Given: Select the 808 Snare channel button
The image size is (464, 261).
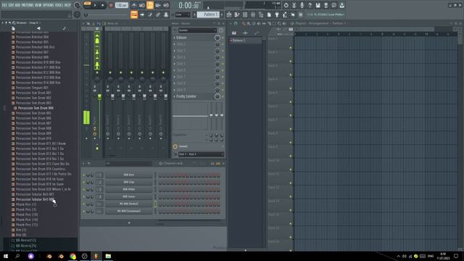Looking at the screenshot, I should [x=129, y=196].
